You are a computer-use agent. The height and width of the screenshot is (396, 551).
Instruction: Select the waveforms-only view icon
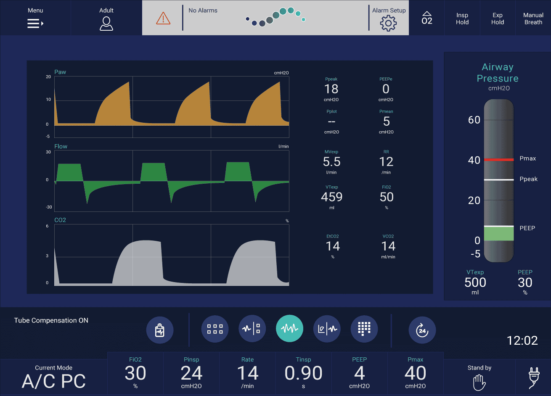pyautogui.click(x=289, y=329)
